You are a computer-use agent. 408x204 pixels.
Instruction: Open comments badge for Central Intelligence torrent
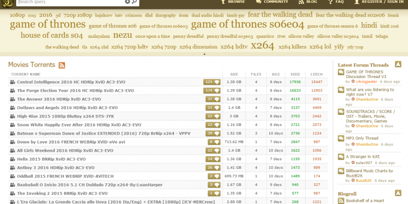click(x=212, y=82)
